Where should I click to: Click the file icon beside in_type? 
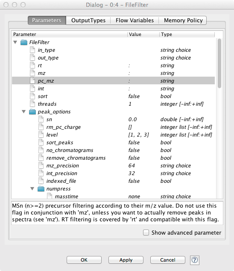point(32,50)
